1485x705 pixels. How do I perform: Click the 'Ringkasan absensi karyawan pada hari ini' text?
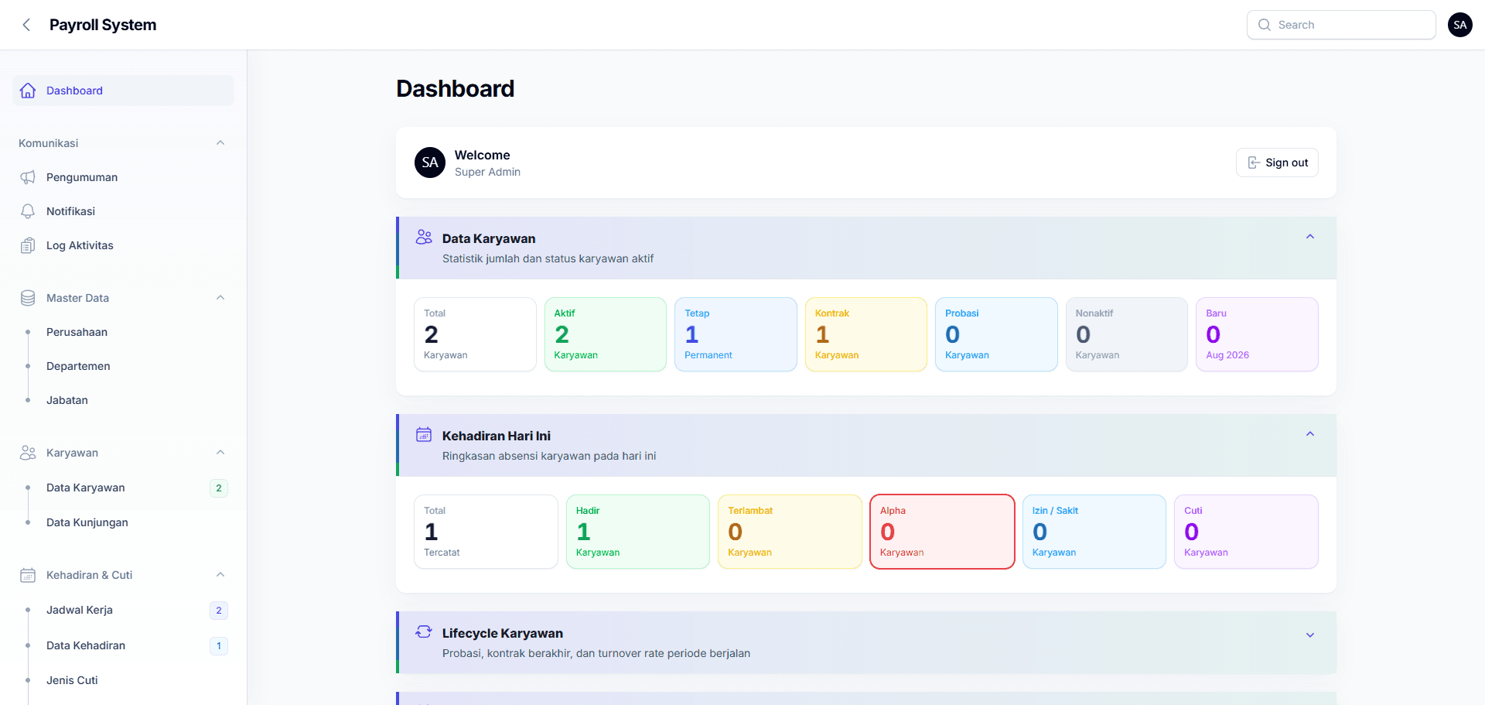tap(549, 456)
